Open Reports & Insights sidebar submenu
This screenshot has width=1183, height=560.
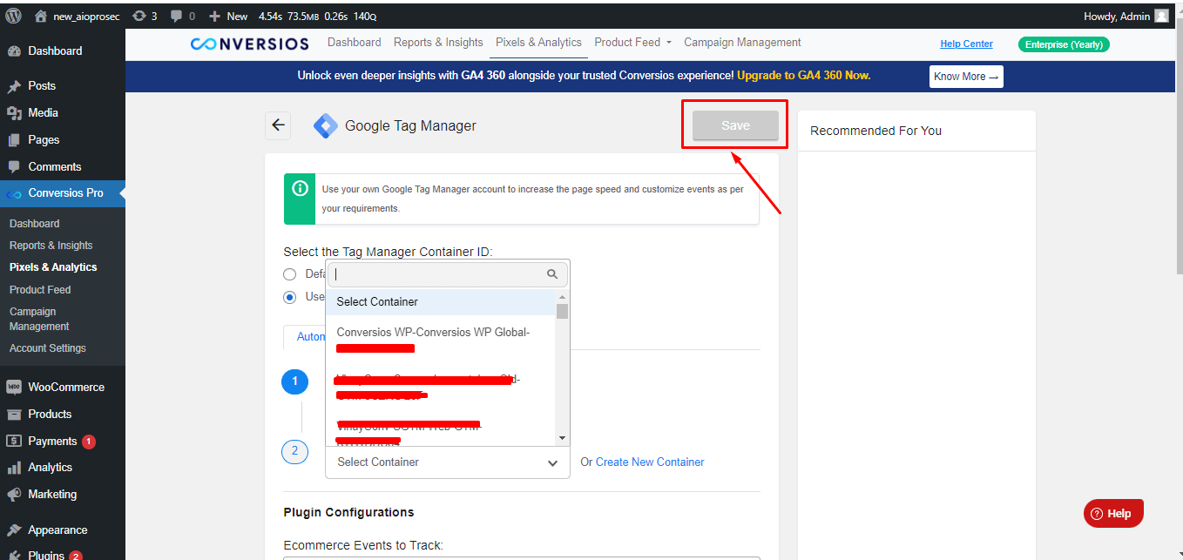pyautogui.click(x=51, y=246)
